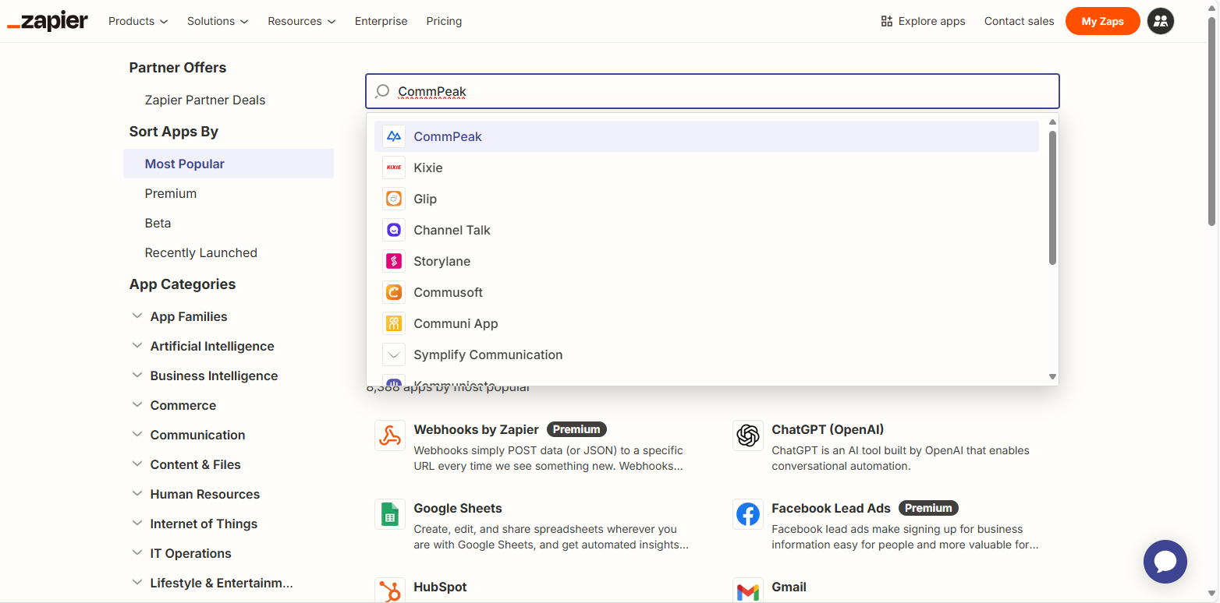Open the HubSpot app link

(x=441, y=587)
